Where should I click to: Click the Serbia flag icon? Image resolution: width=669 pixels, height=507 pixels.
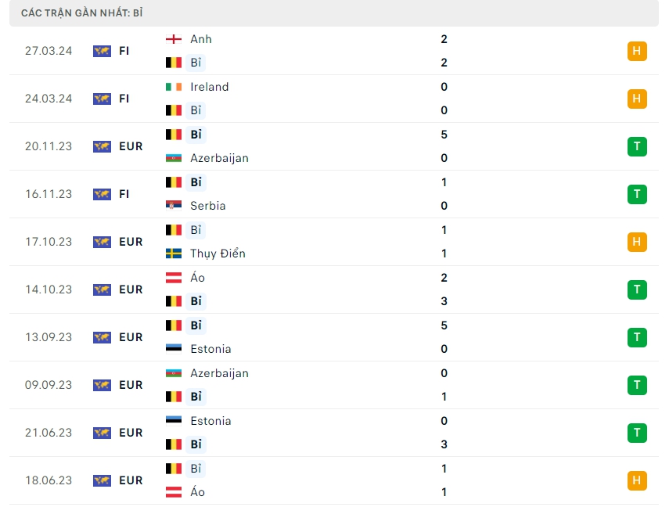click(x=174, y=206)
